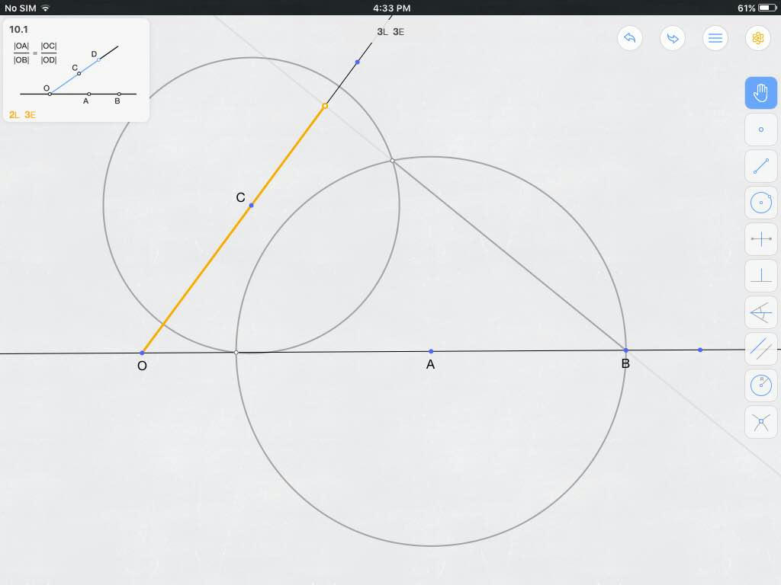The width and height of the screenshot is (781, 585).
Task: Select the Line tool
Action: (760, 166)
